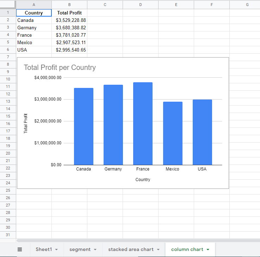Select column B header
The width and height of the screenshot is (260, 257).
(x=69, y=5)
